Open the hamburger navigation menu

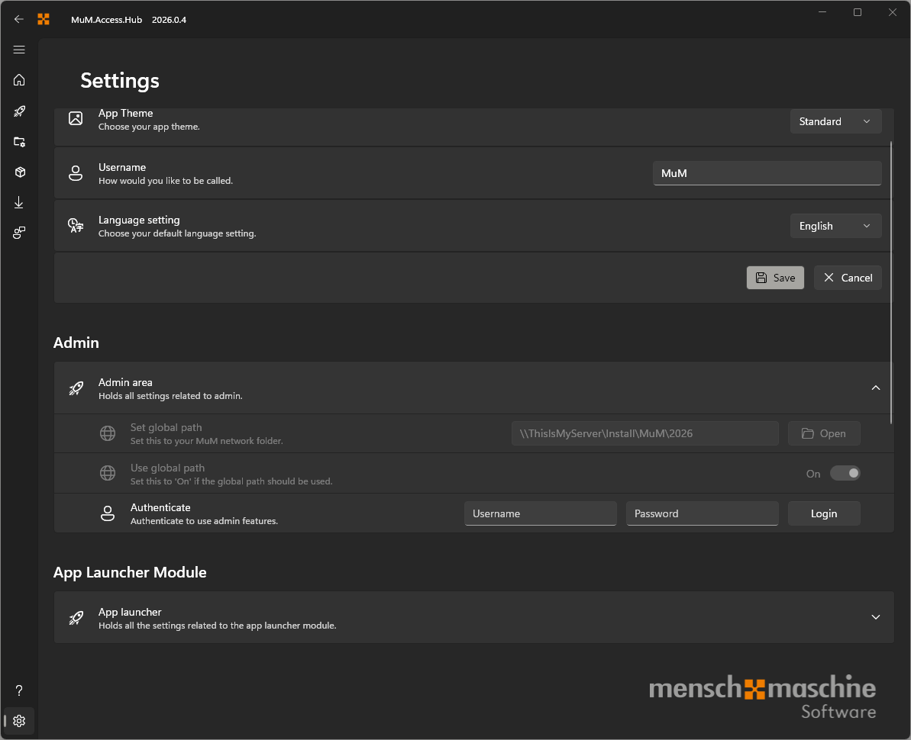(x=19, y=50)
